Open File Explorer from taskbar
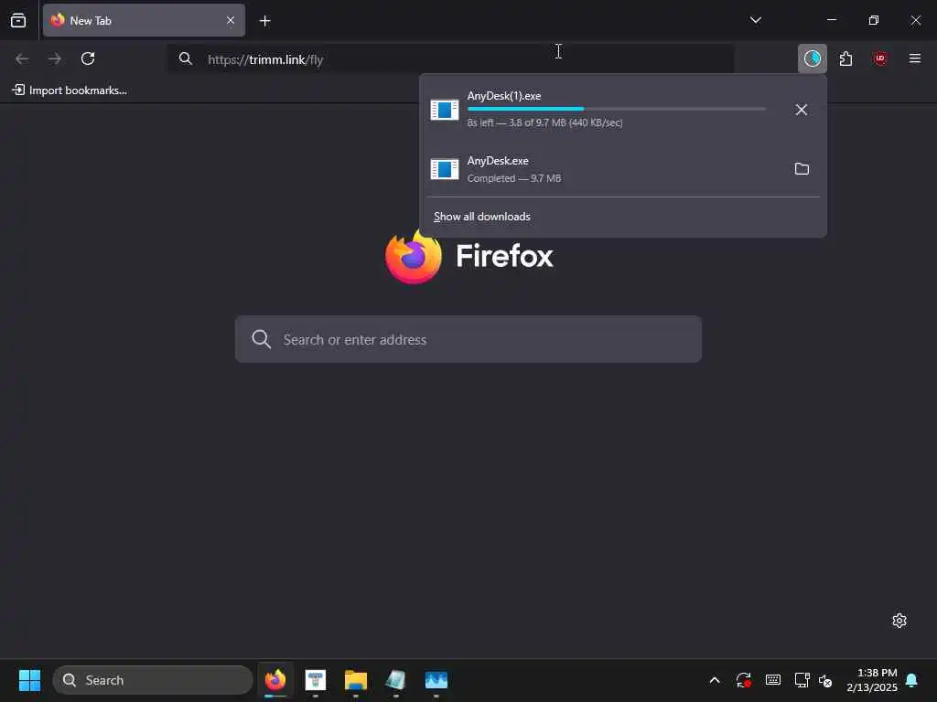This screenshot has width=937, height=702. (356, 680)
